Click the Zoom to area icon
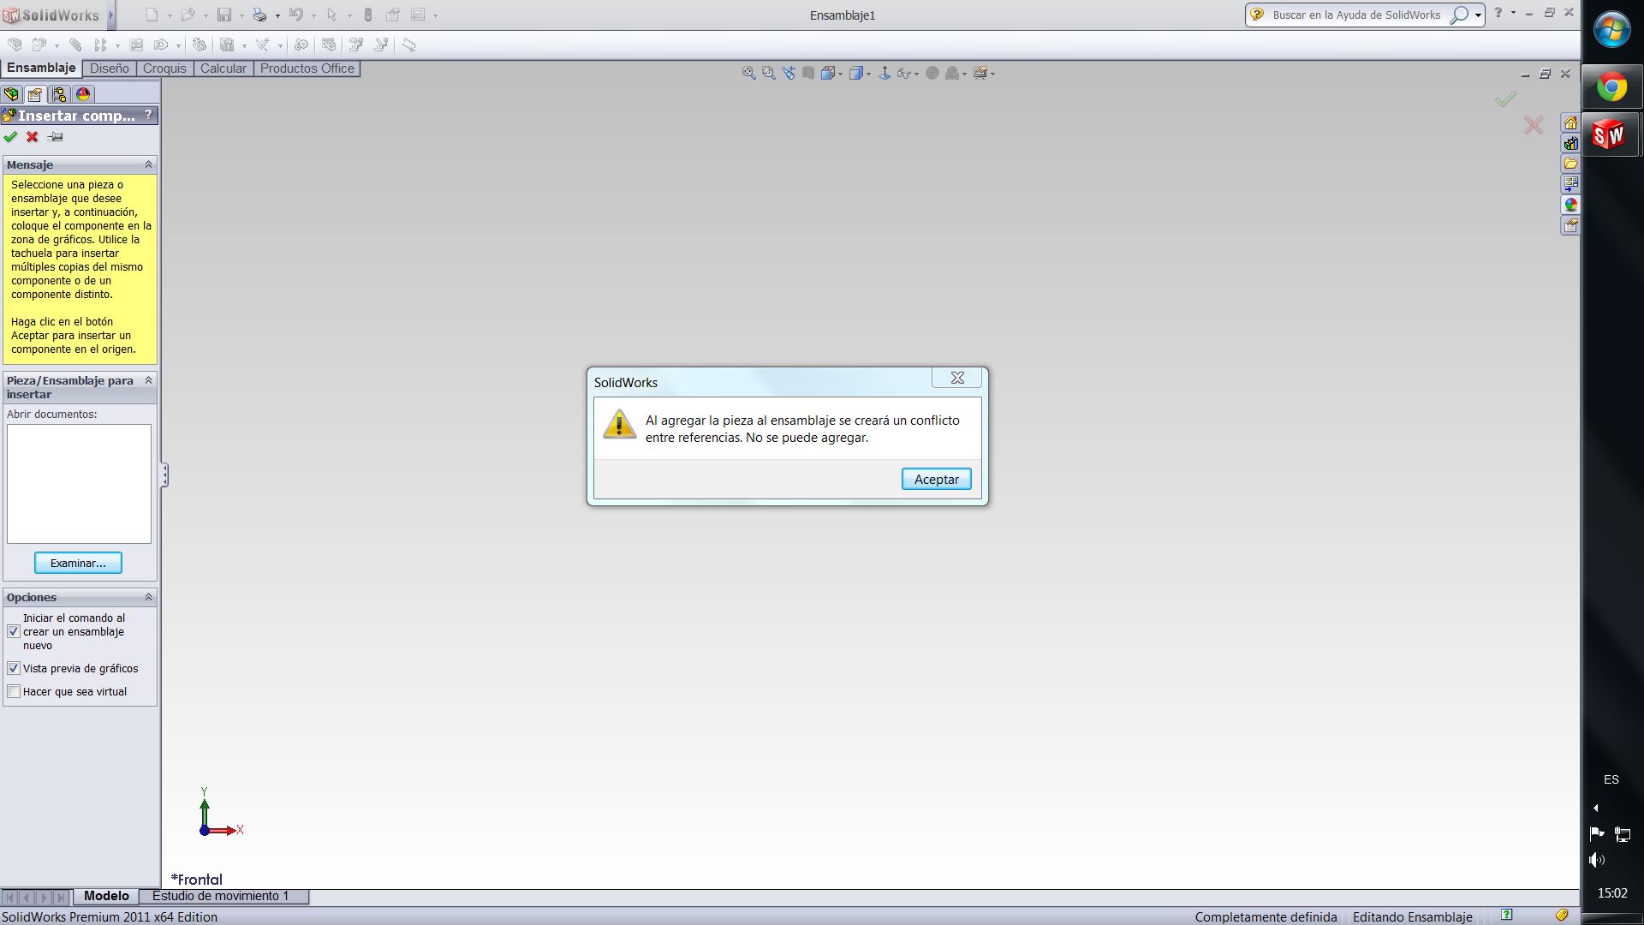 [768, 74]
